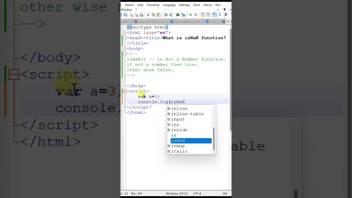Toggle the Word Wrap toolbar button
This screenshot has height=198, width=352.
pyautogui.click(x=215, y=15)
